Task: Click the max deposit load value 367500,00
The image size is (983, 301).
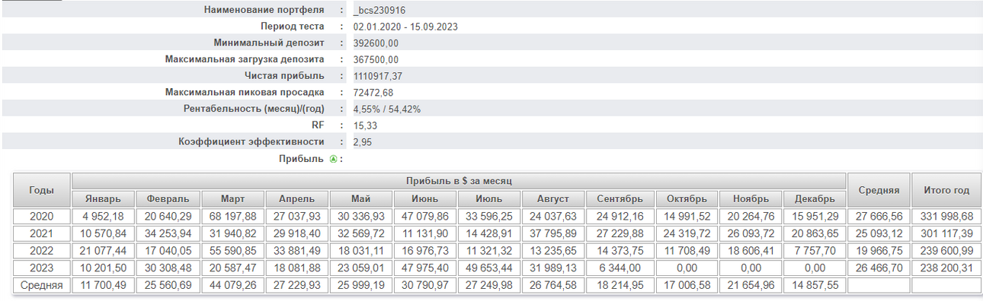Action: pos(376,59)
